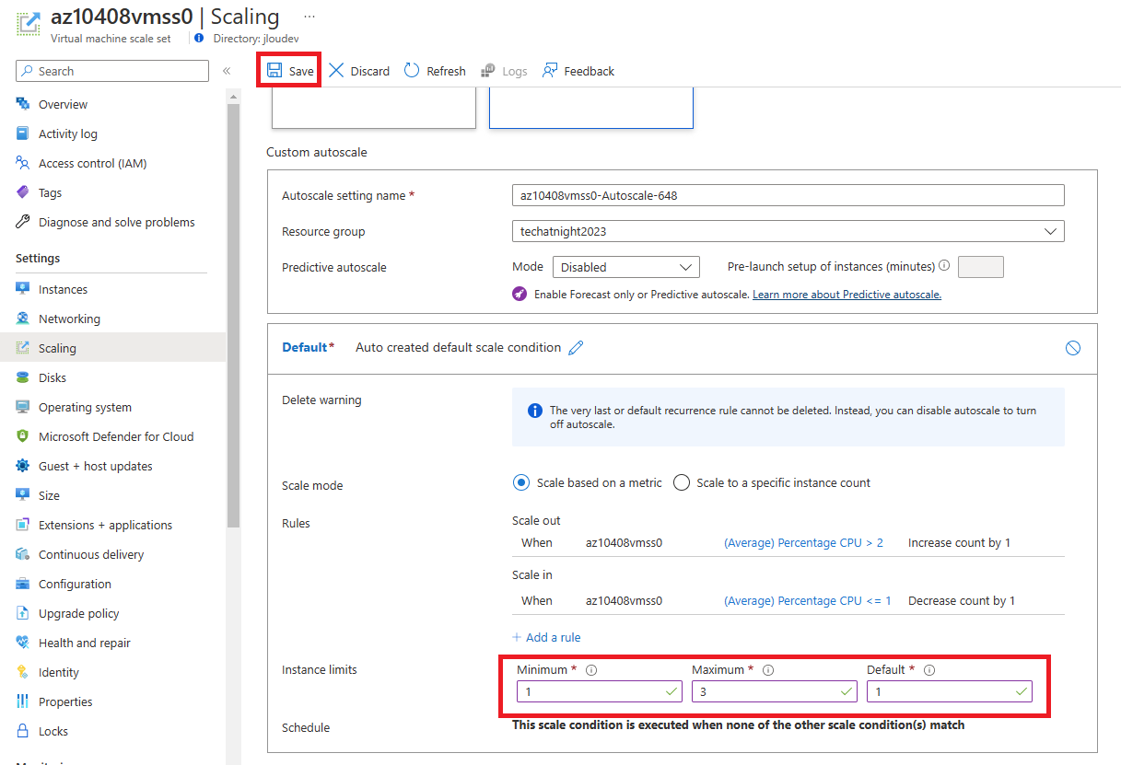
Task: Click the info icon next to Default
Action: point(929,670)
